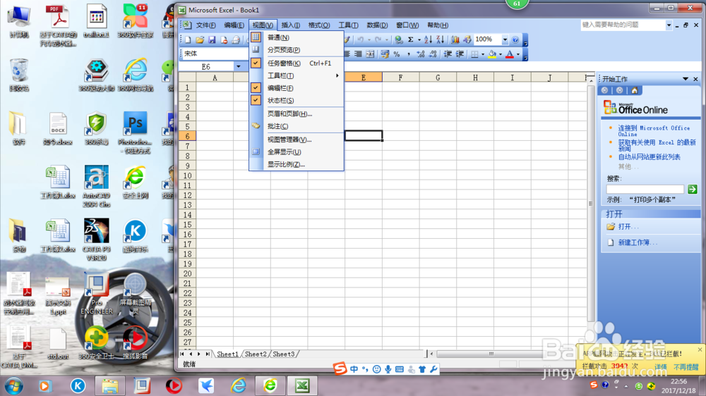Click New Workbook (新建工作簿...) link
Image resolution: width=706 pixels, height=396 pixels.
638,242
